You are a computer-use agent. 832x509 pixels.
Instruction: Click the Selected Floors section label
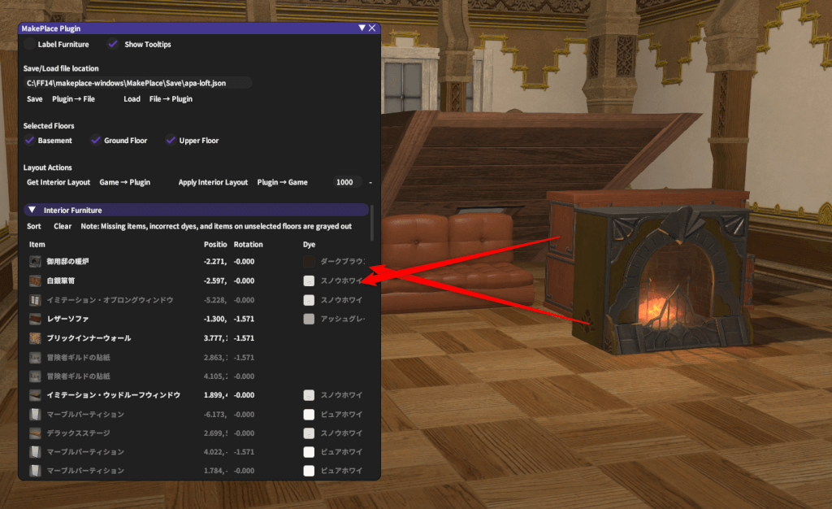pos(49,126)
